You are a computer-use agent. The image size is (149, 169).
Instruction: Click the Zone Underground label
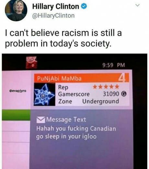pyautogui.click(x=89, y=101)
